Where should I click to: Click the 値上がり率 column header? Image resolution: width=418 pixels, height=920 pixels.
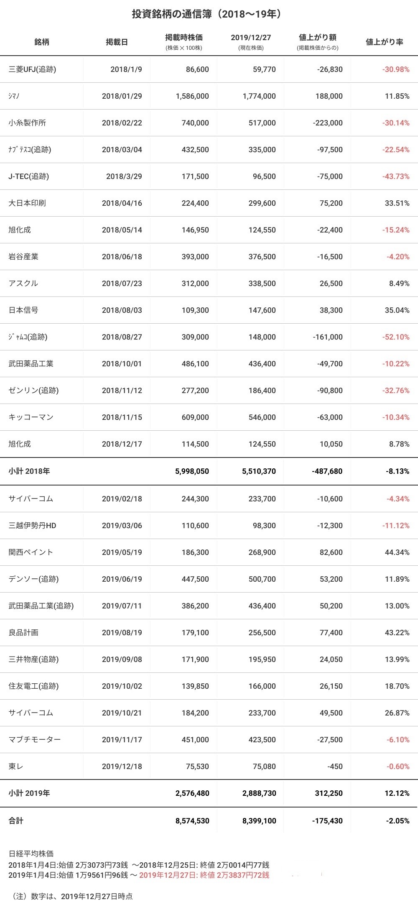(384, 42)
